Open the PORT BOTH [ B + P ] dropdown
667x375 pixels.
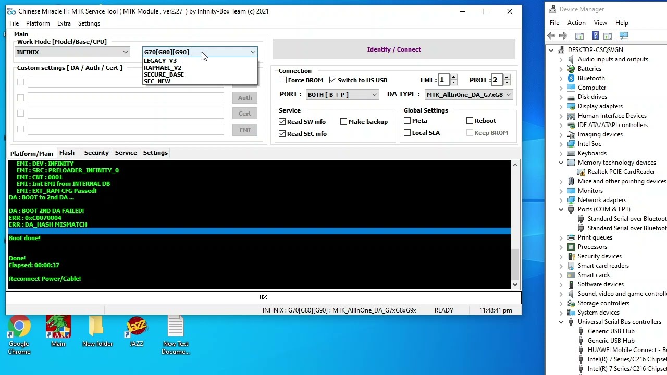(x=342, y=95)
